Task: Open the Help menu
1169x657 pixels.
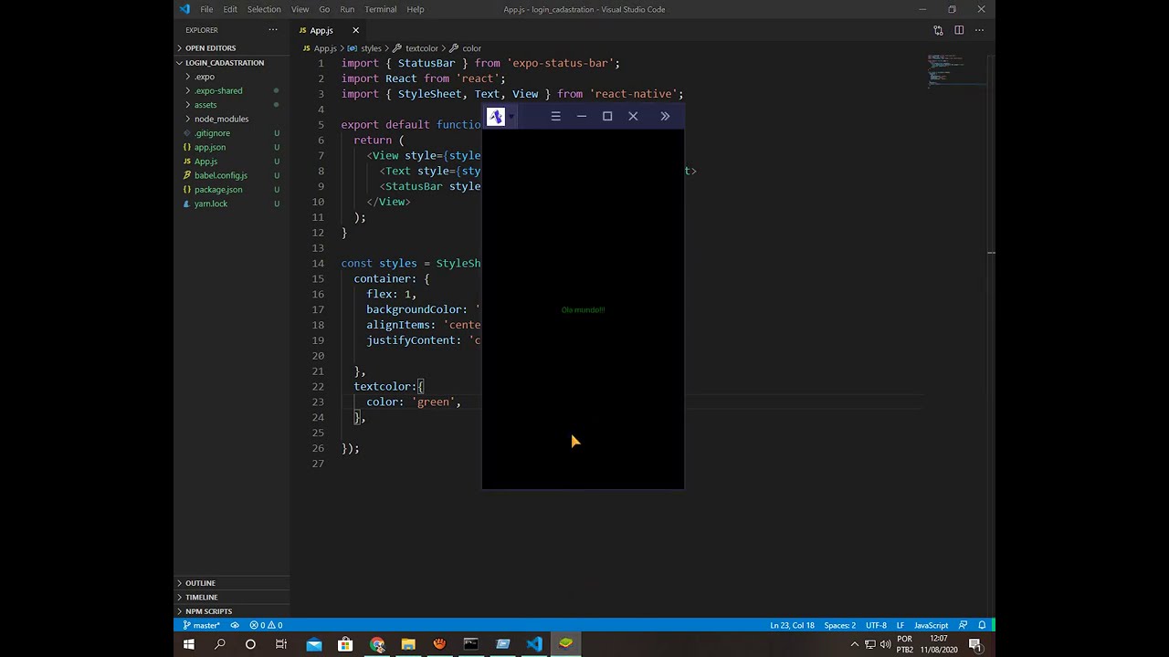Action: pos(416,9)
